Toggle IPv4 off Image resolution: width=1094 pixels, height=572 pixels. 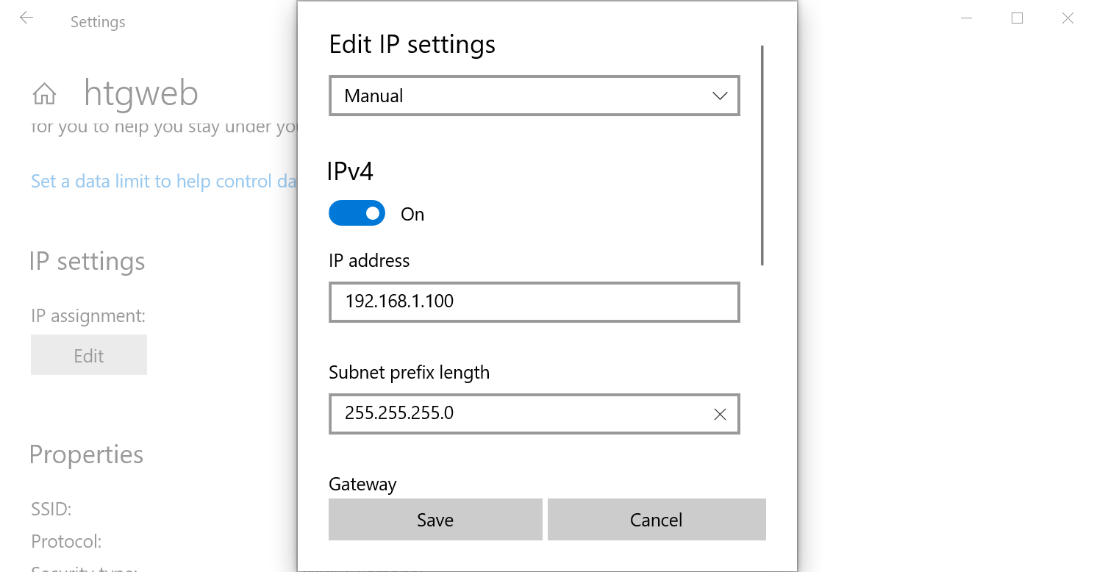pyautogui.click(x=357, y=212)
